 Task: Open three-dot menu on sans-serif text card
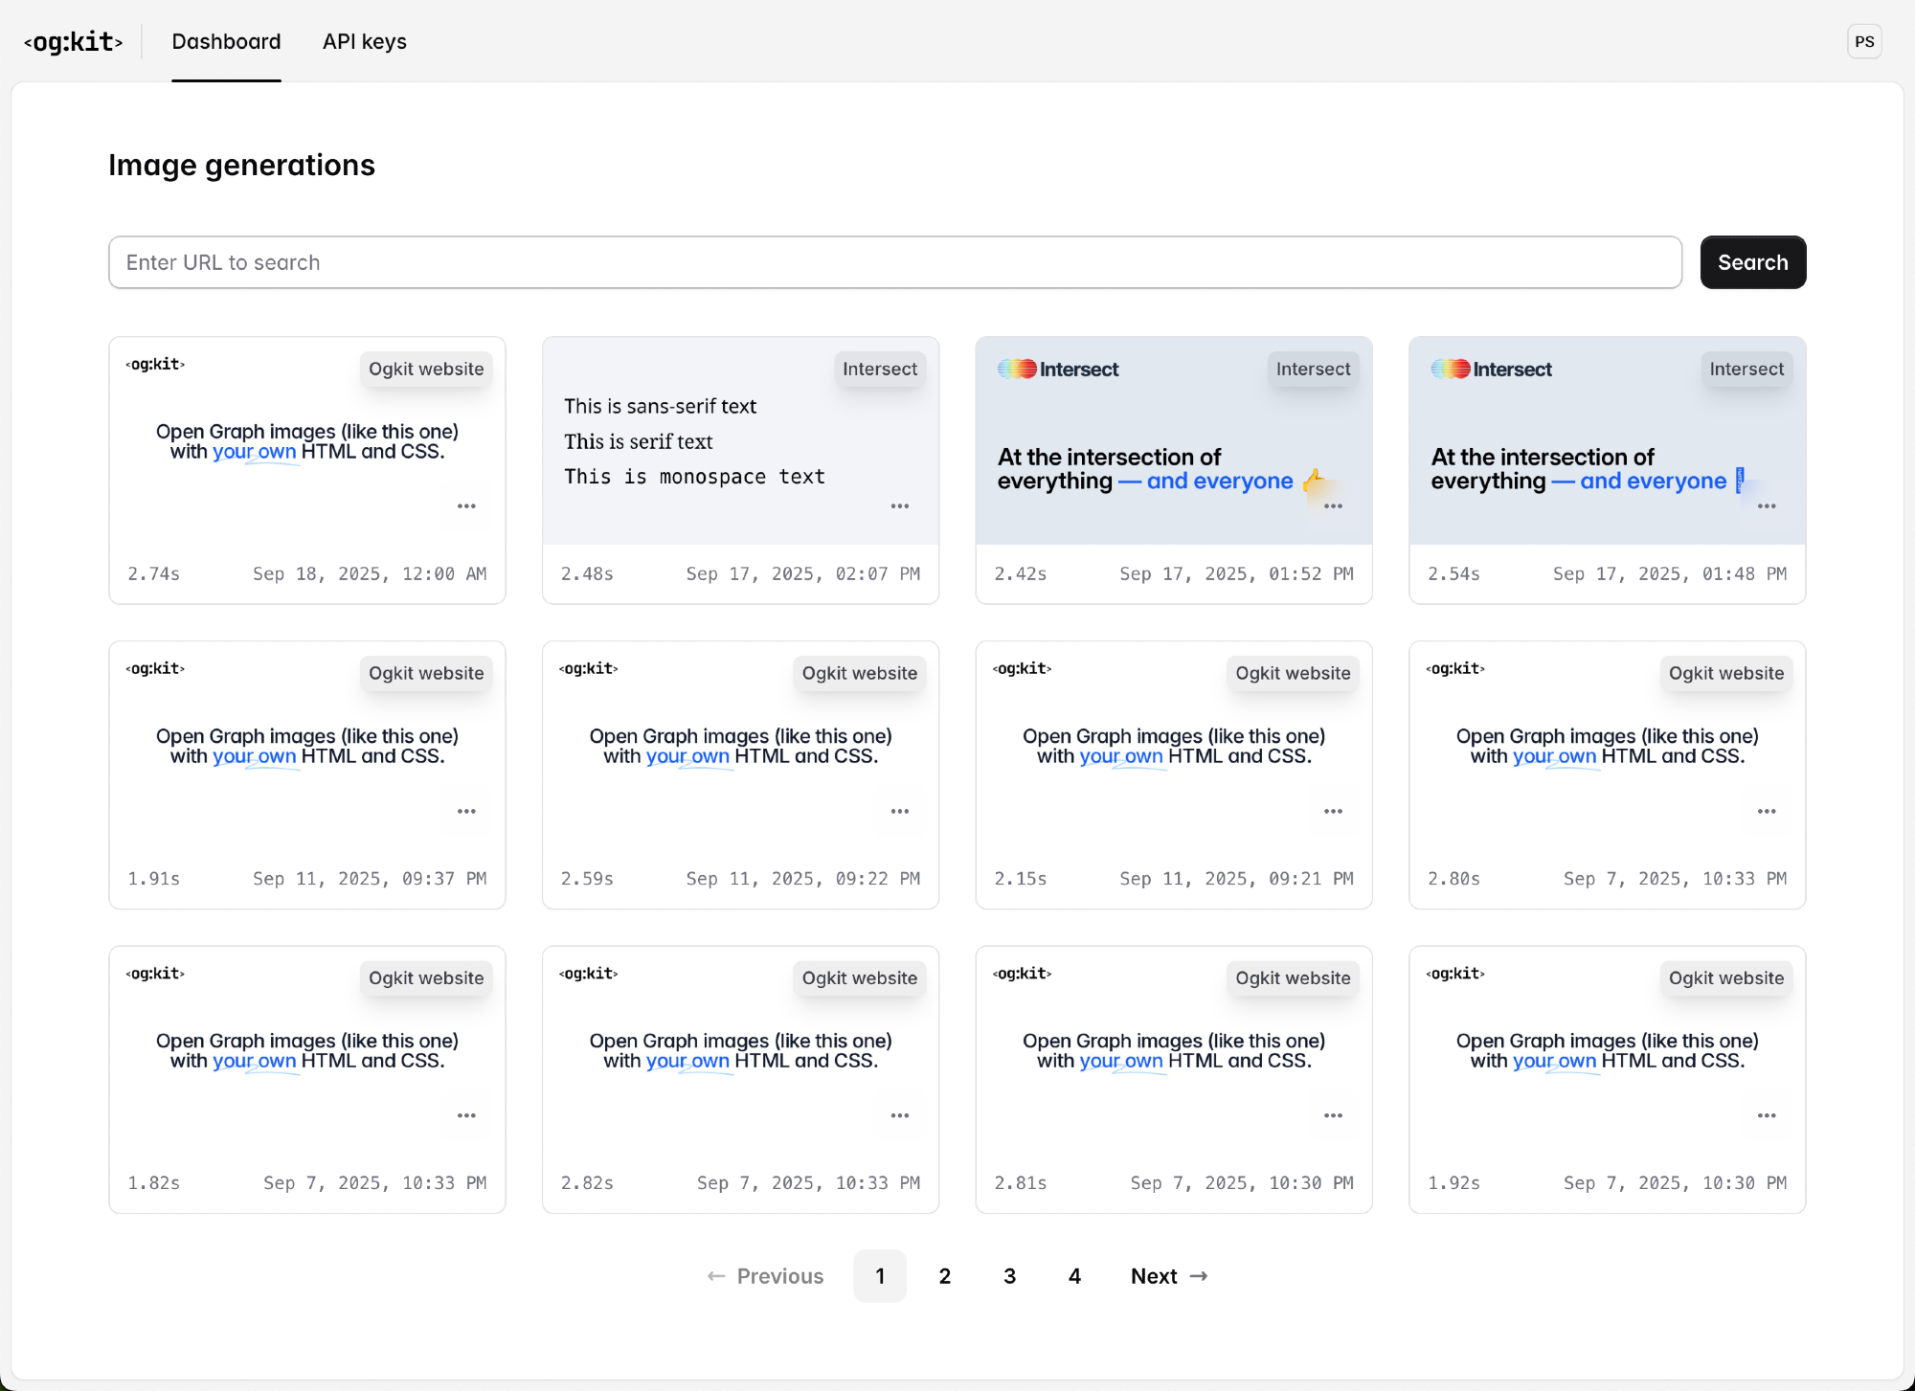(x=899, y=506)
